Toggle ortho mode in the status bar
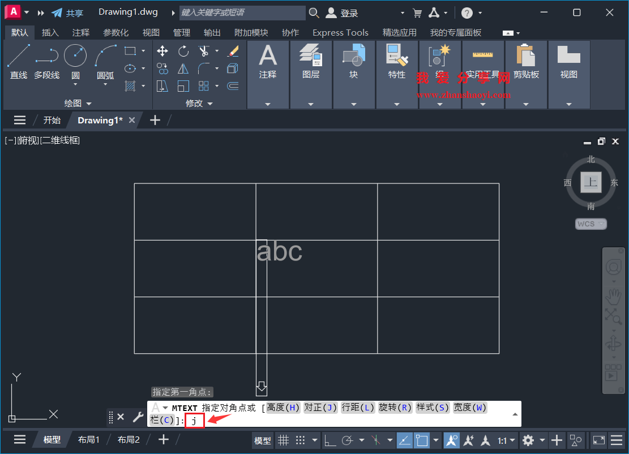 330,440
